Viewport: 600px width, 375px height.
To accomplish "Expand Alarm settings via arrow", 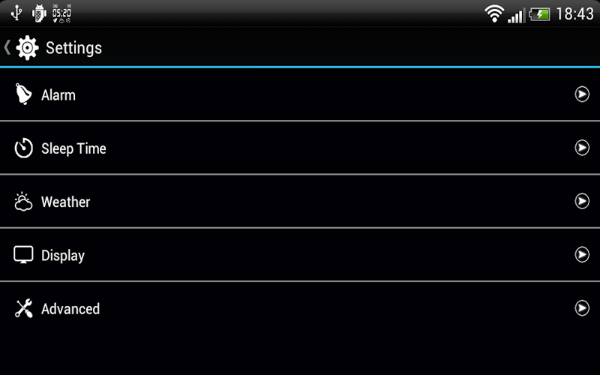I will [582, 94].
